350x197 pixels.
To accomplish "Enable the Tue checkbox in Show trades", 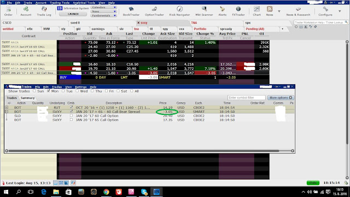I will tap(63, 91).
